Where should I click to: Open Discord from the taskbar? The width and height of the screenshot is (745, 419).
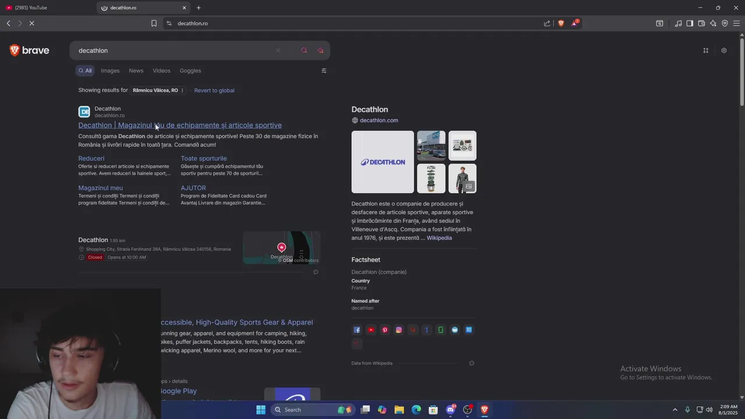click(x=450, y=410)
